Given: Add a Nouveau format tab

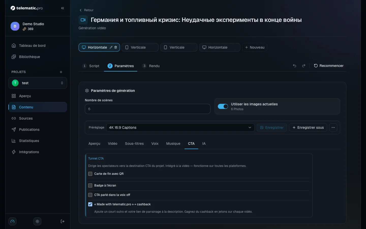Looking at the screenshot, I should 254,47.
